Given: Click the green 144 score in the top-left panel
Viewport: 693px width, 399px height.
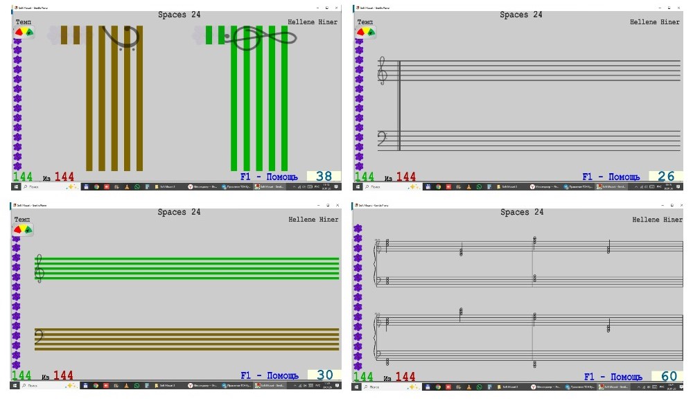Looking at the screenshot, I should tap(22, 177).
